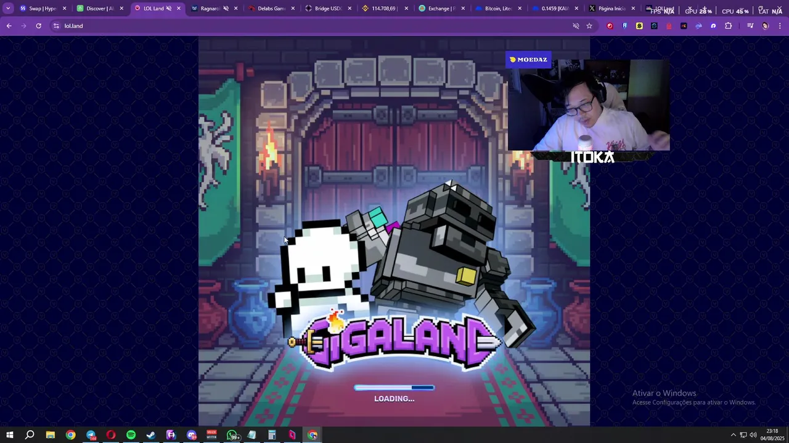Image resolution: width=789 pixels, height=443 pixels.
Task: Open Spotify from the taskbar
Action: coord(131,435)
